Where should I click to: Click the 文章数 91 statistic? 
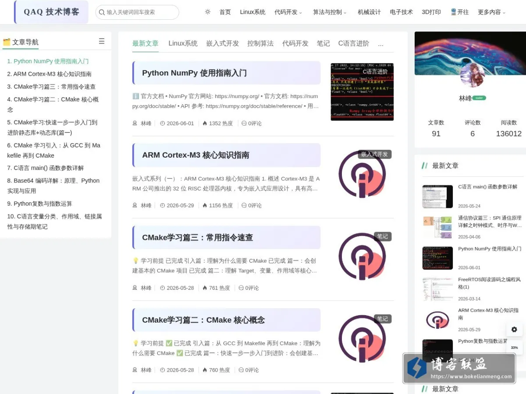(x=436, y=129)
